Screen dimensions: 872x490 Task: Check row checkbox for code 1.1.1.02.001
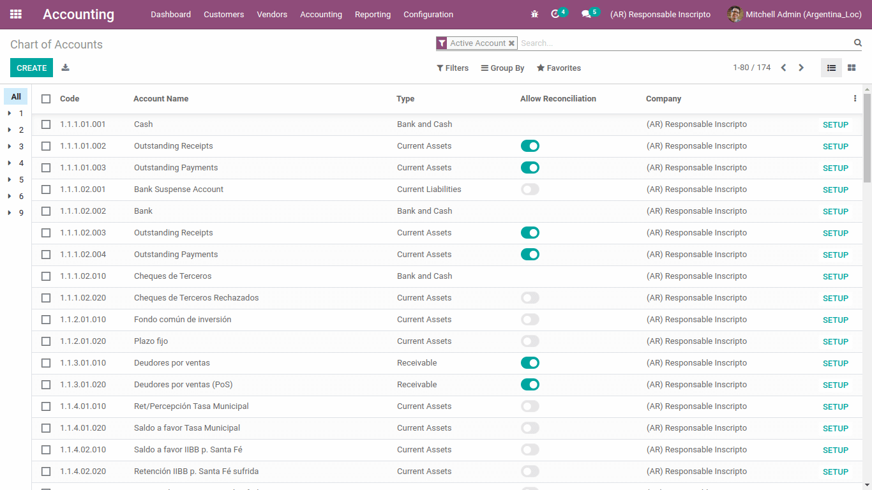point(46,189)
